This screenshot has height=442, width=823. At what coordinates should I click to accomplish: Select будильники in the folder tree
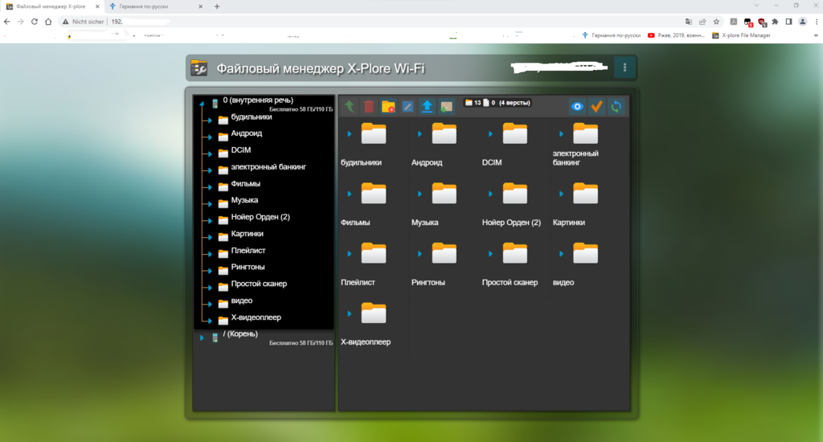[x=252, y=117]
